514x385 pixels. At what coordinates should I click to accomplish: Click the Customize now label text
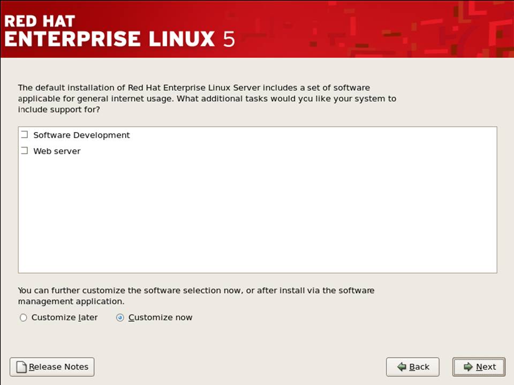[161, 317]
